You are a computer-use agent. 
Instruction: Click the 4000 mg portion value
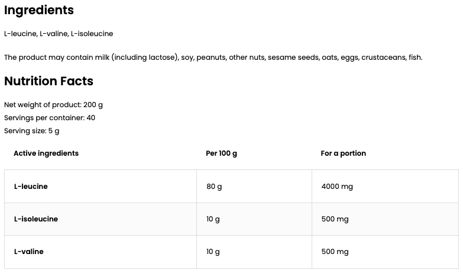(337, 187)
